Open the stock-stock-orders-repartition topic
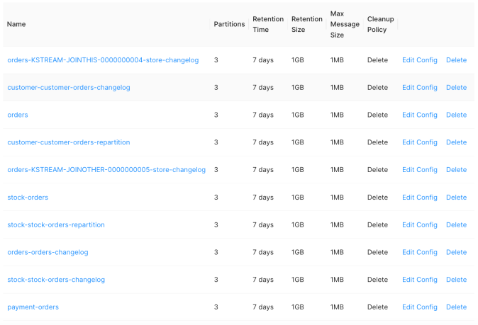Screen dimensions: 478x325 [56, 225]
